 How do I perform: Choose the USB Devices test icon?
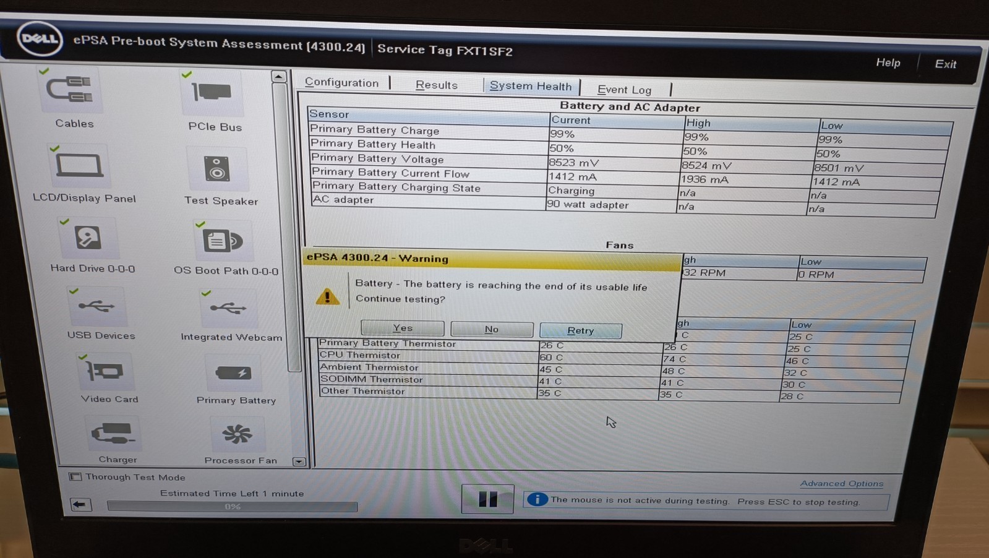[x=97, y=306]
